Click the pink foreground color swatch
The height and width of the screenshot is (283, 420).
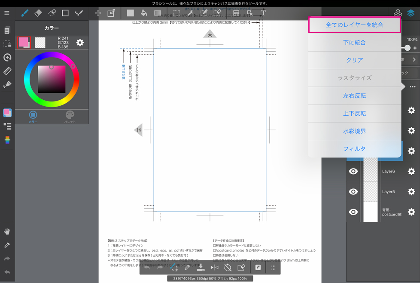pyautogui.click(x=23, y=42)
